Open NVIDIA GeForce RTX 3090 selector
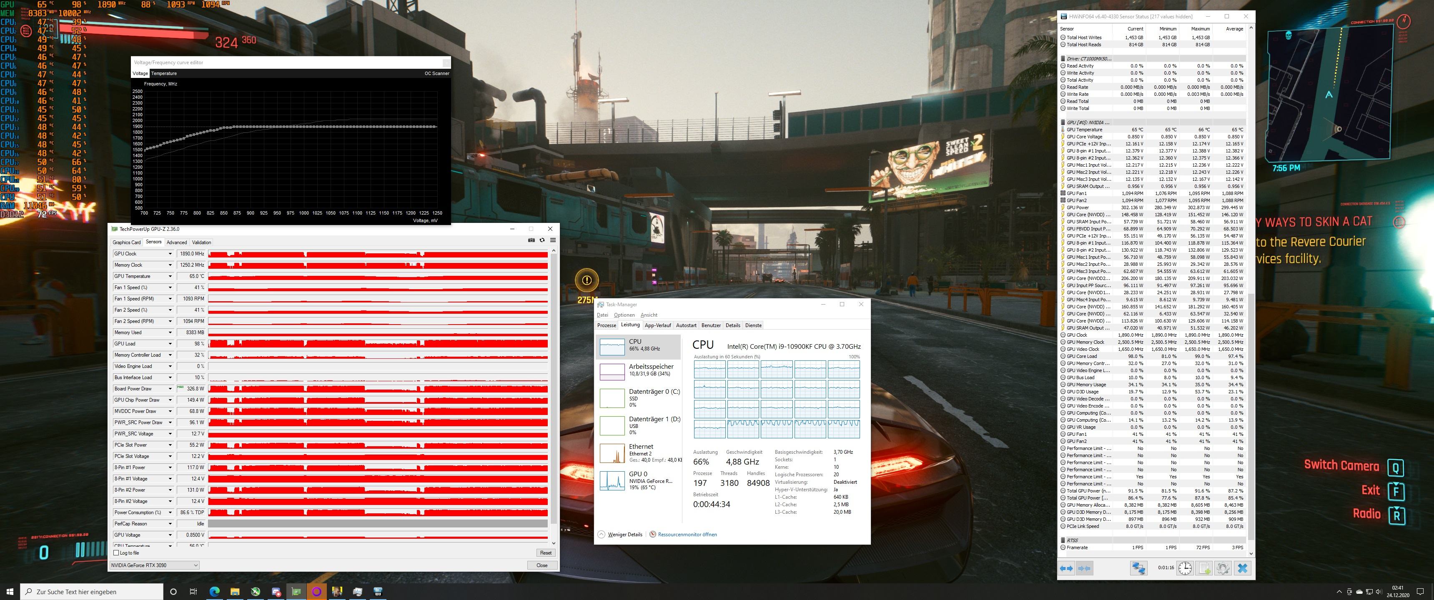The height and width of the screenshot is (600, 1434). pos(154,565)
